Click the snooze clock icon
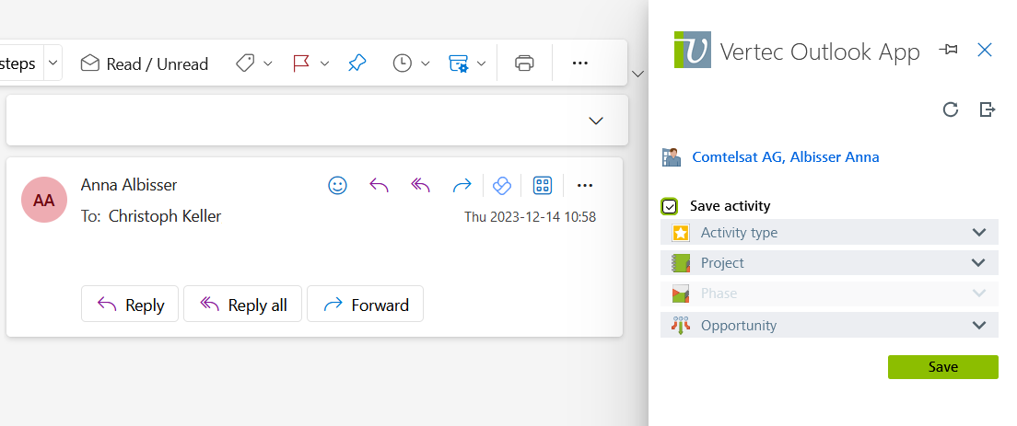1017x426 pixels. (x=403, y=63)
